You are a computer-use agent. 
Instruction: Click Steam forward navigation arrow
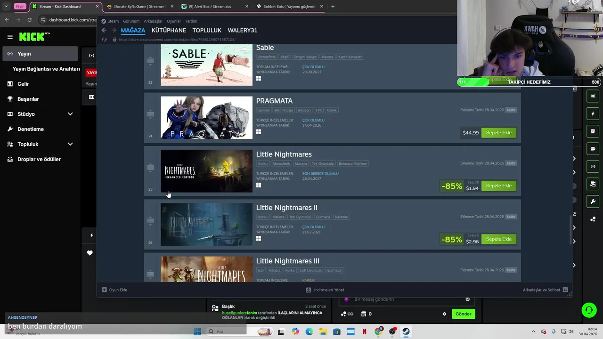pos(114,30)
